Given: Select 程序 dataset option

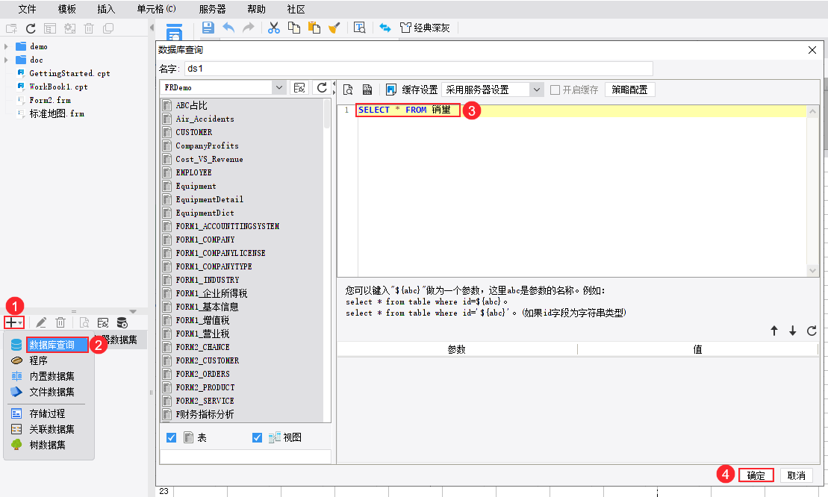Looking at the screenshot, I should (39, 360).
